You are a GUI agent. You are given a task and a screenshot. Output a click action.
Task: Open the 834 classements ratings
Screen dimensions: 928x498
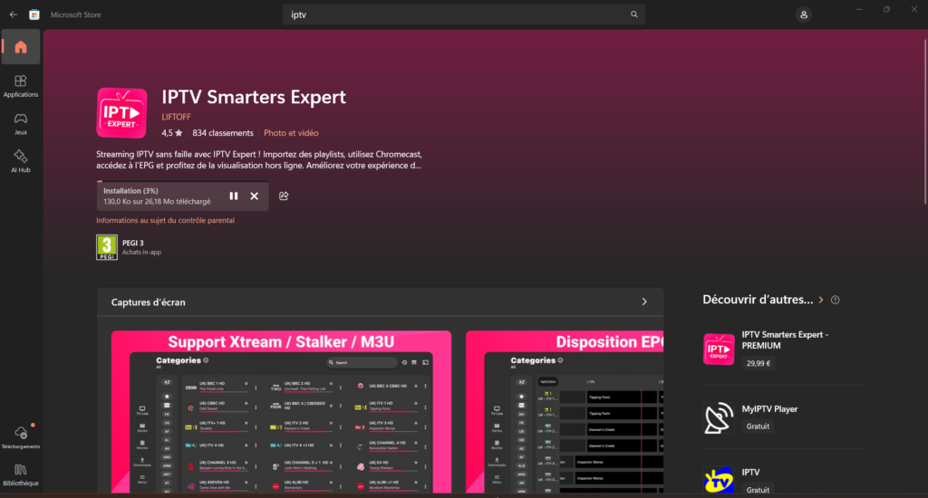point(223,133)
